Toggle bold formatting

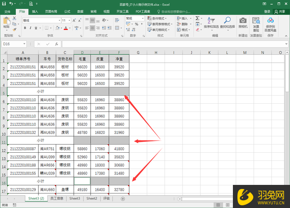point(25,28)
